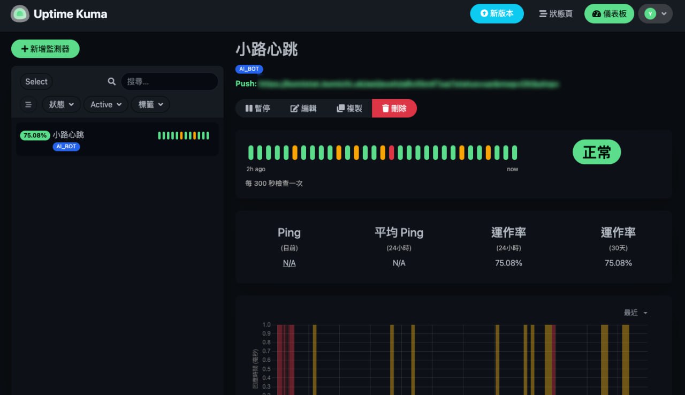Click the plus icon on 新增監測器

[24, 49]
